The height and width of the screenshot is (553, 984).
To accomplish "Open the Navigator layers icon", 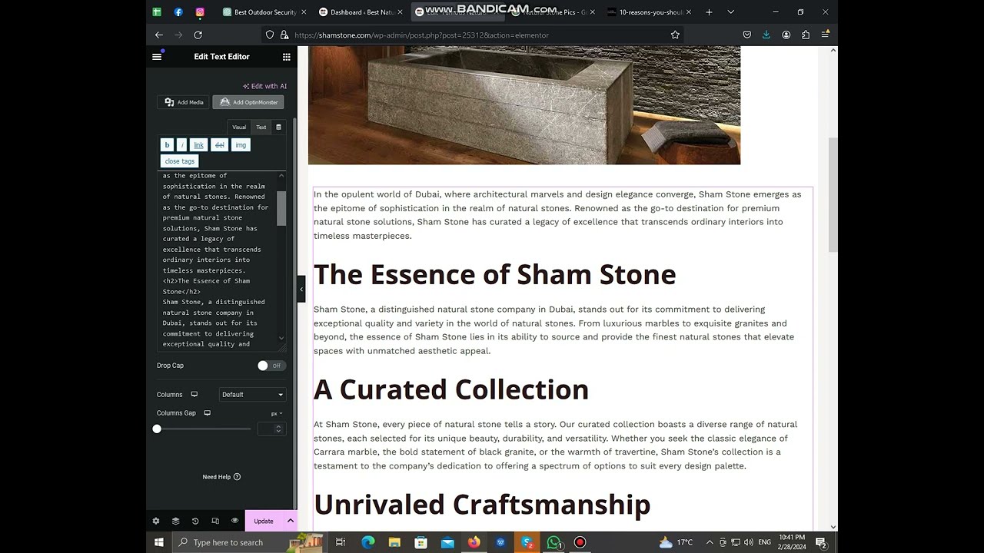I will point(175,521).
